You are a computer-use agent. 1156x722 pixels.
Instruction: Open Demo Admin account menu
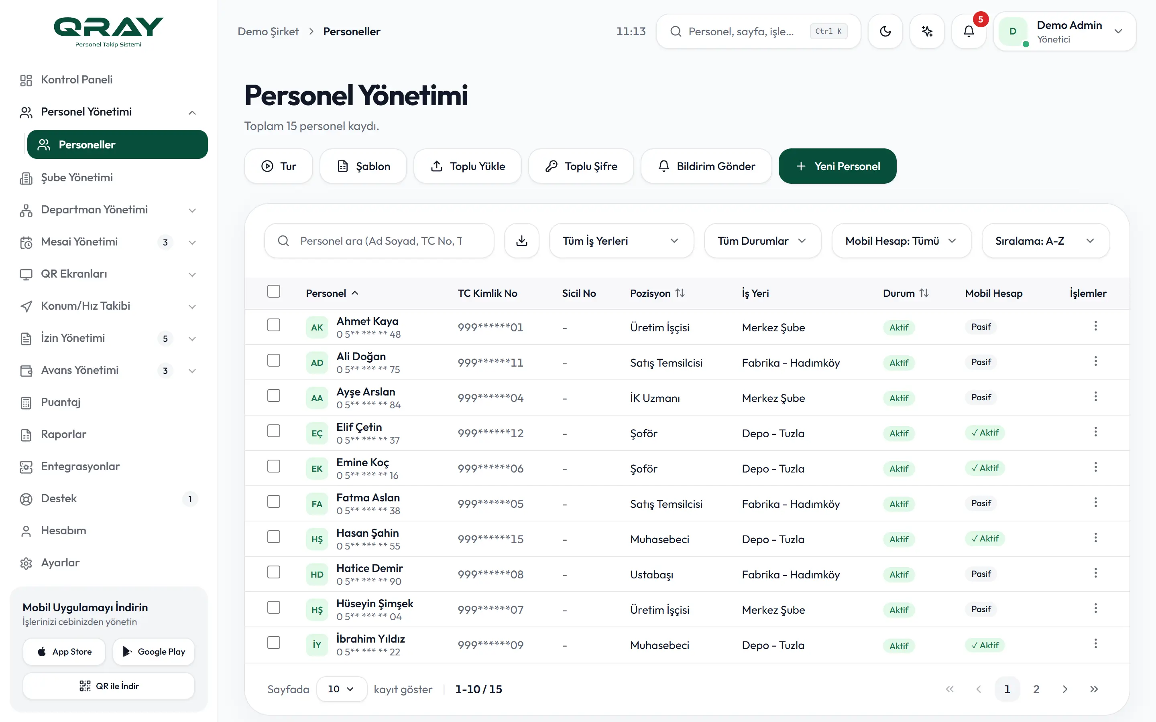click(x=1064, y=32)
